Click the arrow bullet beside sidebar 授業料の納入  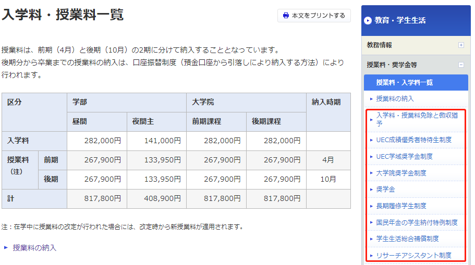tap(371, 99)
